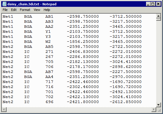Click the IC pin number 267
Screen dimensions: 163x114
pos(49,57)
